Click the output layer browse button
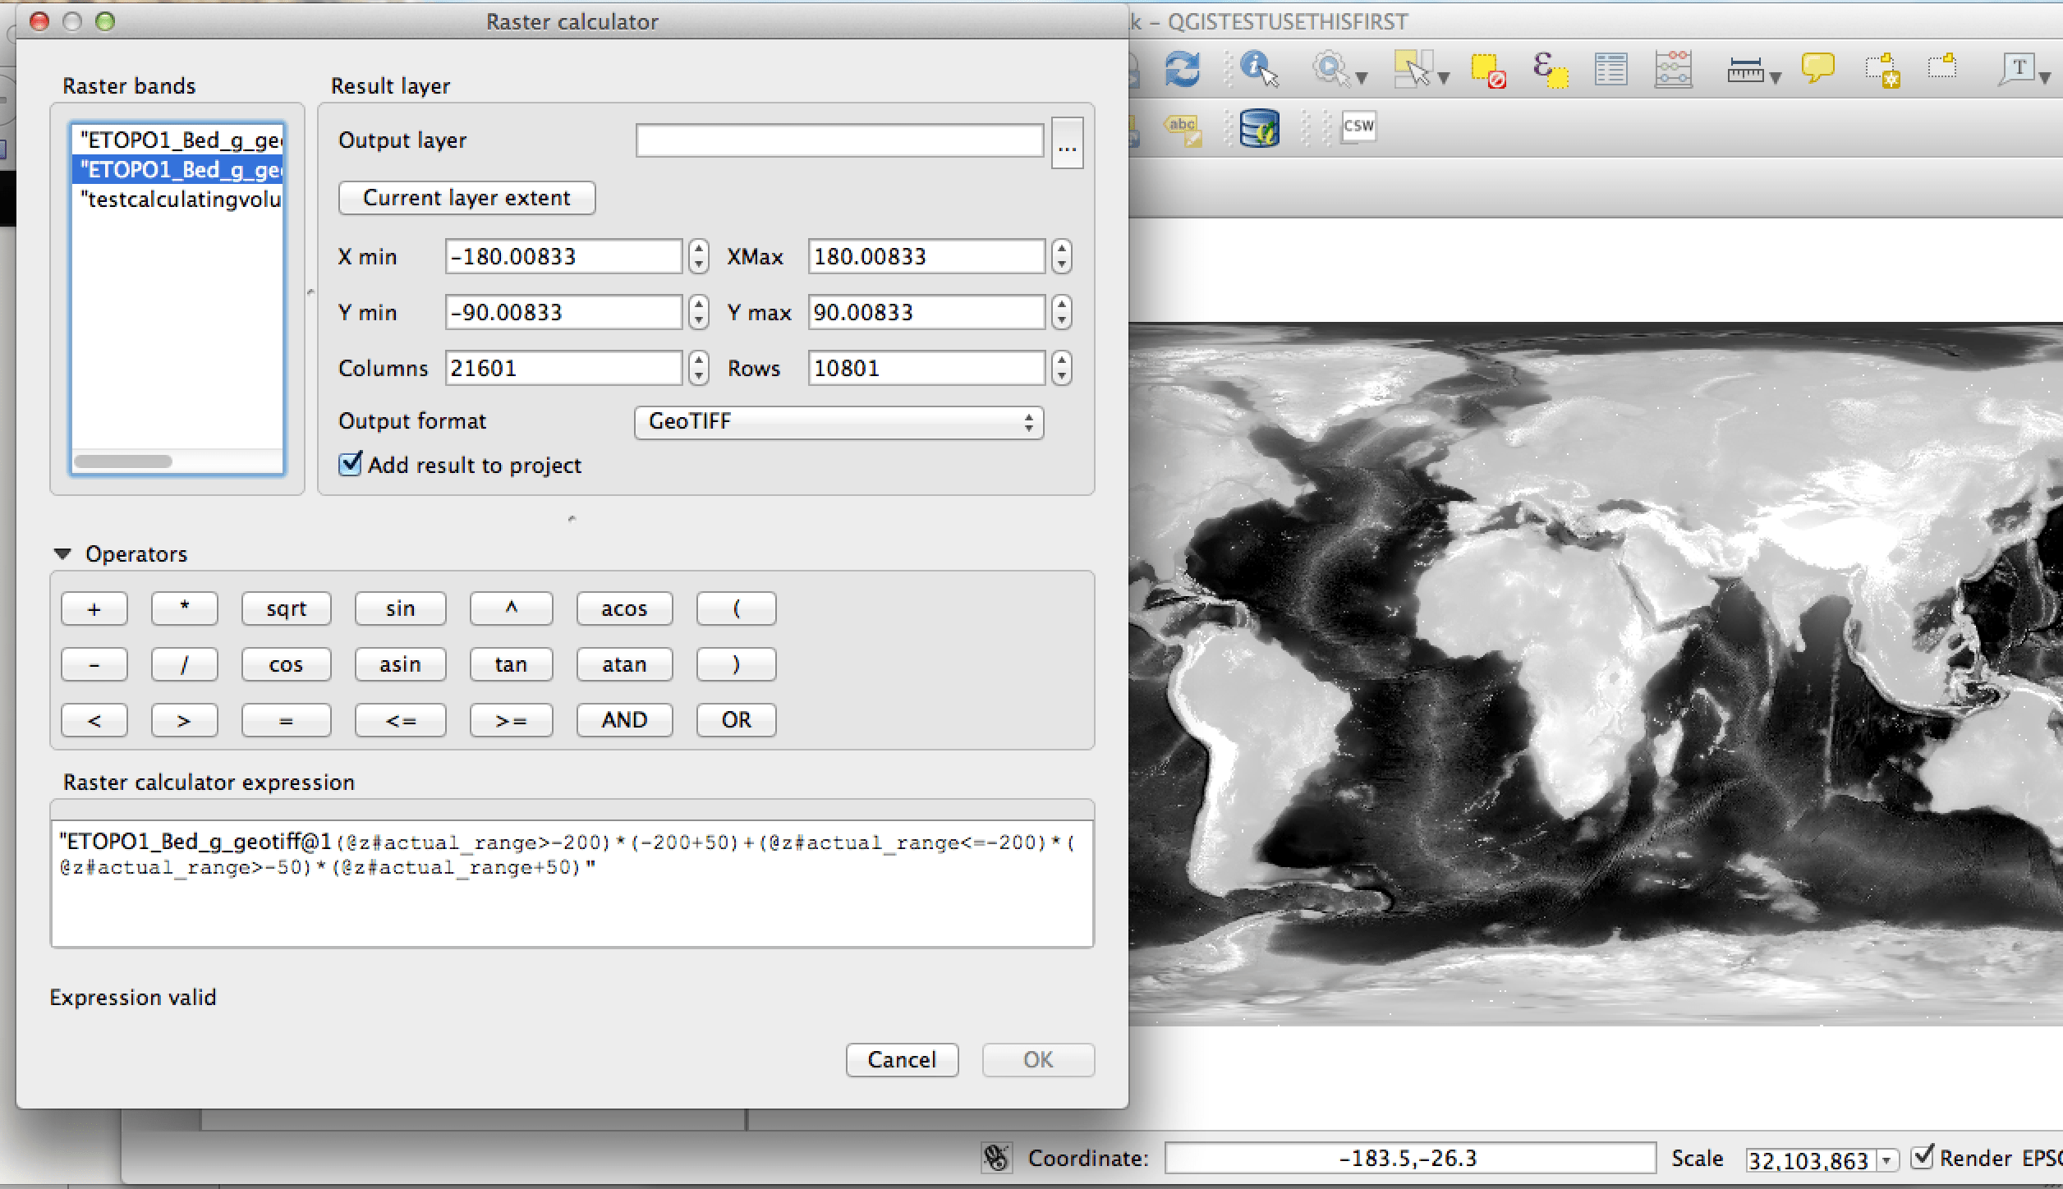This screenshot has height=1189, width=2063. 1067,143
